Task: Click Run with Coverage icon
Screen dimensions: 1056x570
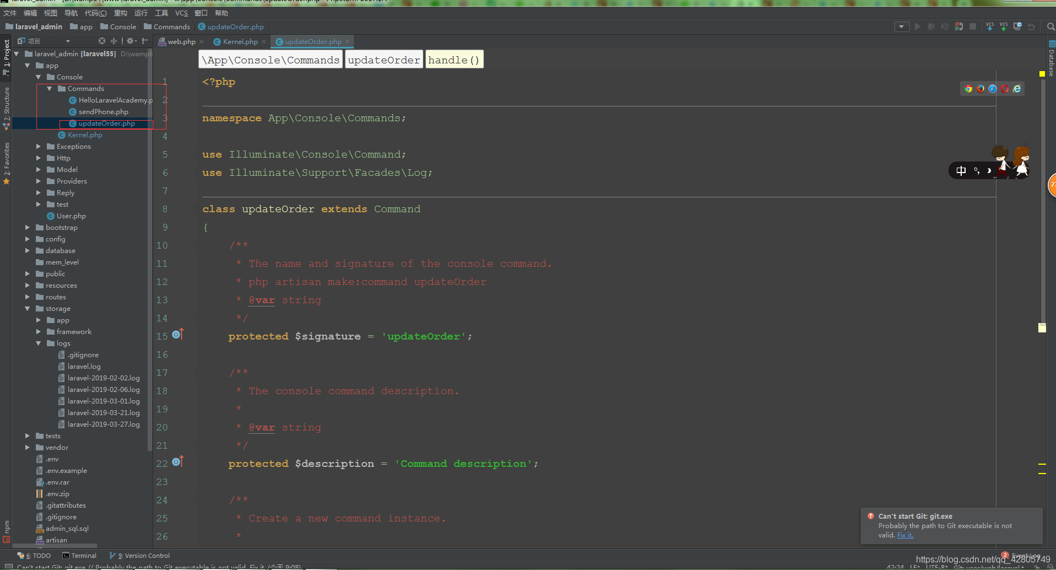Action: tap(945, 26)
